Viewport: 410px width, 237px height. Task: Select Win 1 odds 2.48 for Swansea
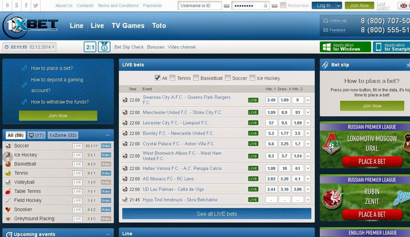pos(271,100)
